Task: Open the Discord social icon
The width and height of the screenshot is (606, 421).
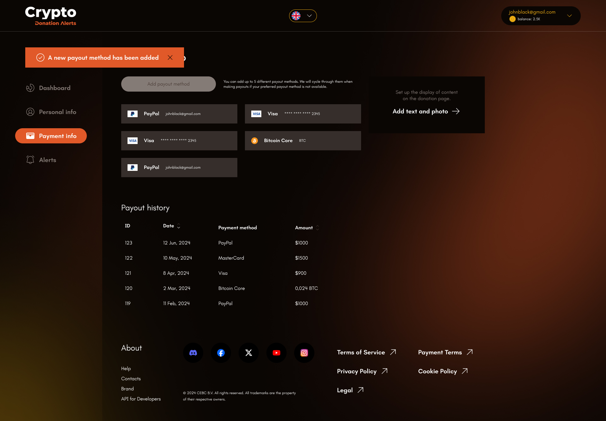Action: (x=193, y=353)
